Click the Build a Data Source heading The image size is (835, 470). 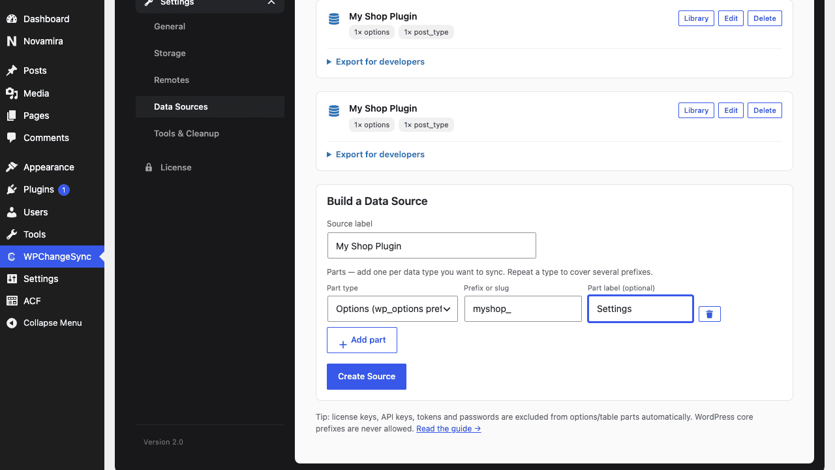click(x=377, y=201)
